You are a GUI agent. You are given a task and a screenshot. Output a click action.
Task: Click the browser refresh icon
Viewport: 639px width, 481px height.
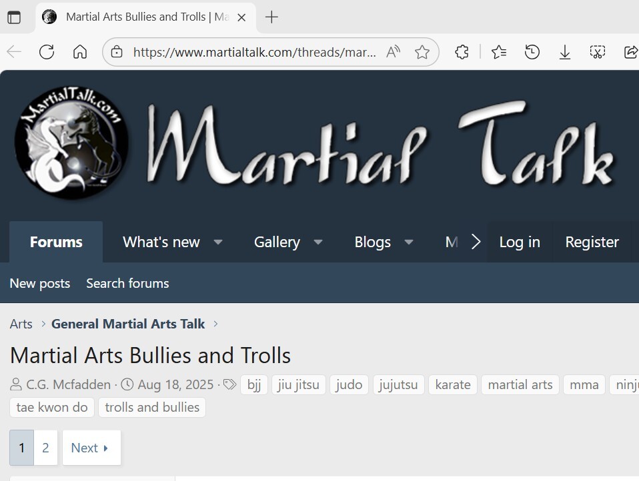click(x=47, y=52)
